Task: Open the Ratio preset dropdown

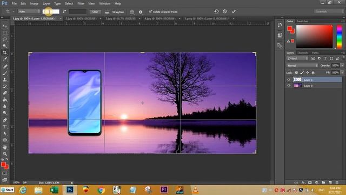Action: (x=29, y=11)
